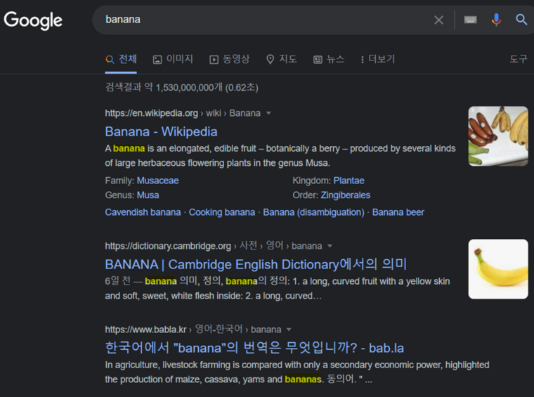
Task: Expand dropdown arrow next to babla.kr URL
Action: pyautogui.click(x=289, y=330)
